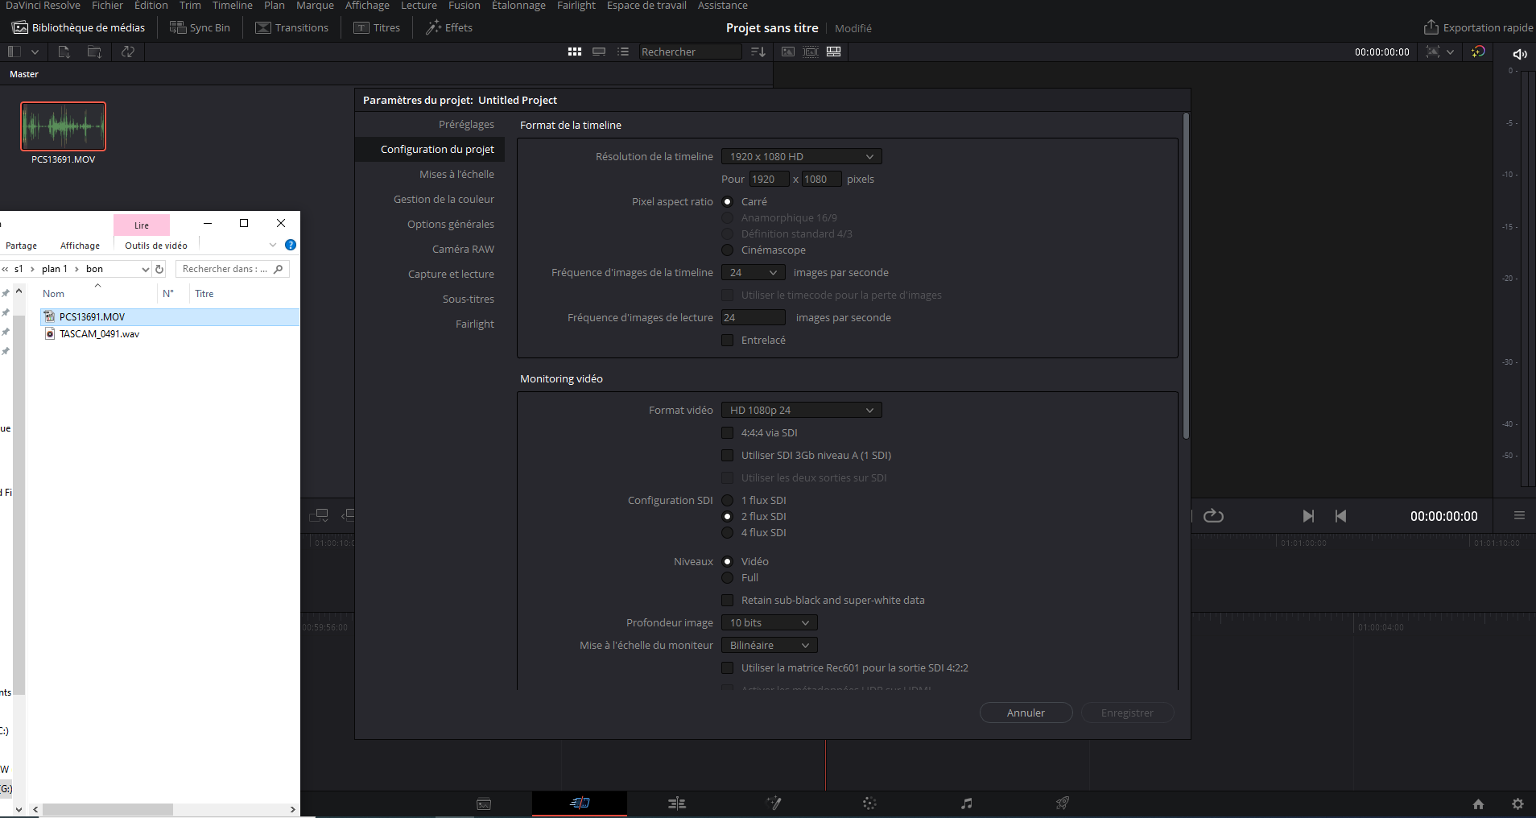Check Utiliser la matrice Rec601 option

pos(727,668)
